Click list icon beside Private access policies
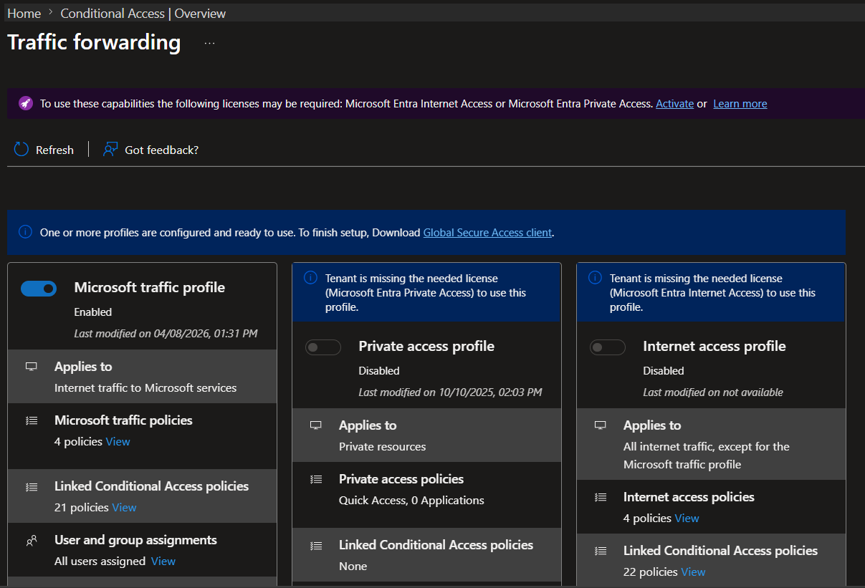 coord(315,479)
